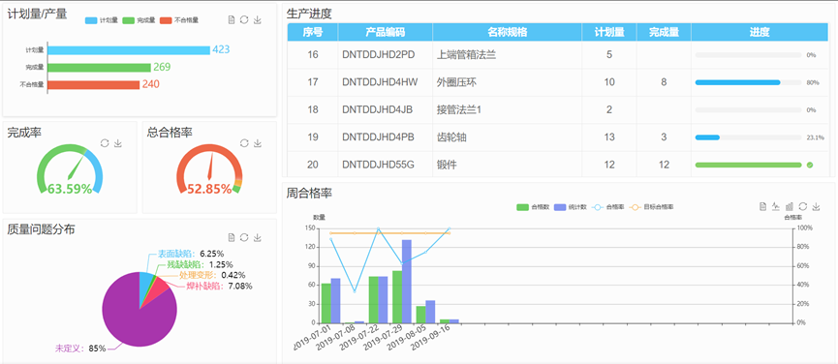The width and height of the screenshot is (838, 364).
Task: Click 上端管箱法兰 name cell
Action: coord(467,54)
